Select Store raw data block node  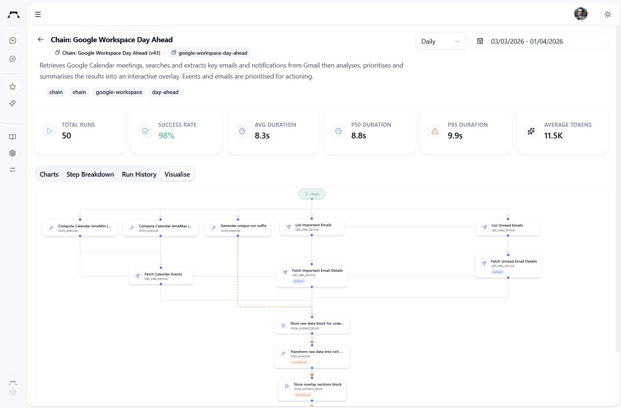[x=312, y=326]
